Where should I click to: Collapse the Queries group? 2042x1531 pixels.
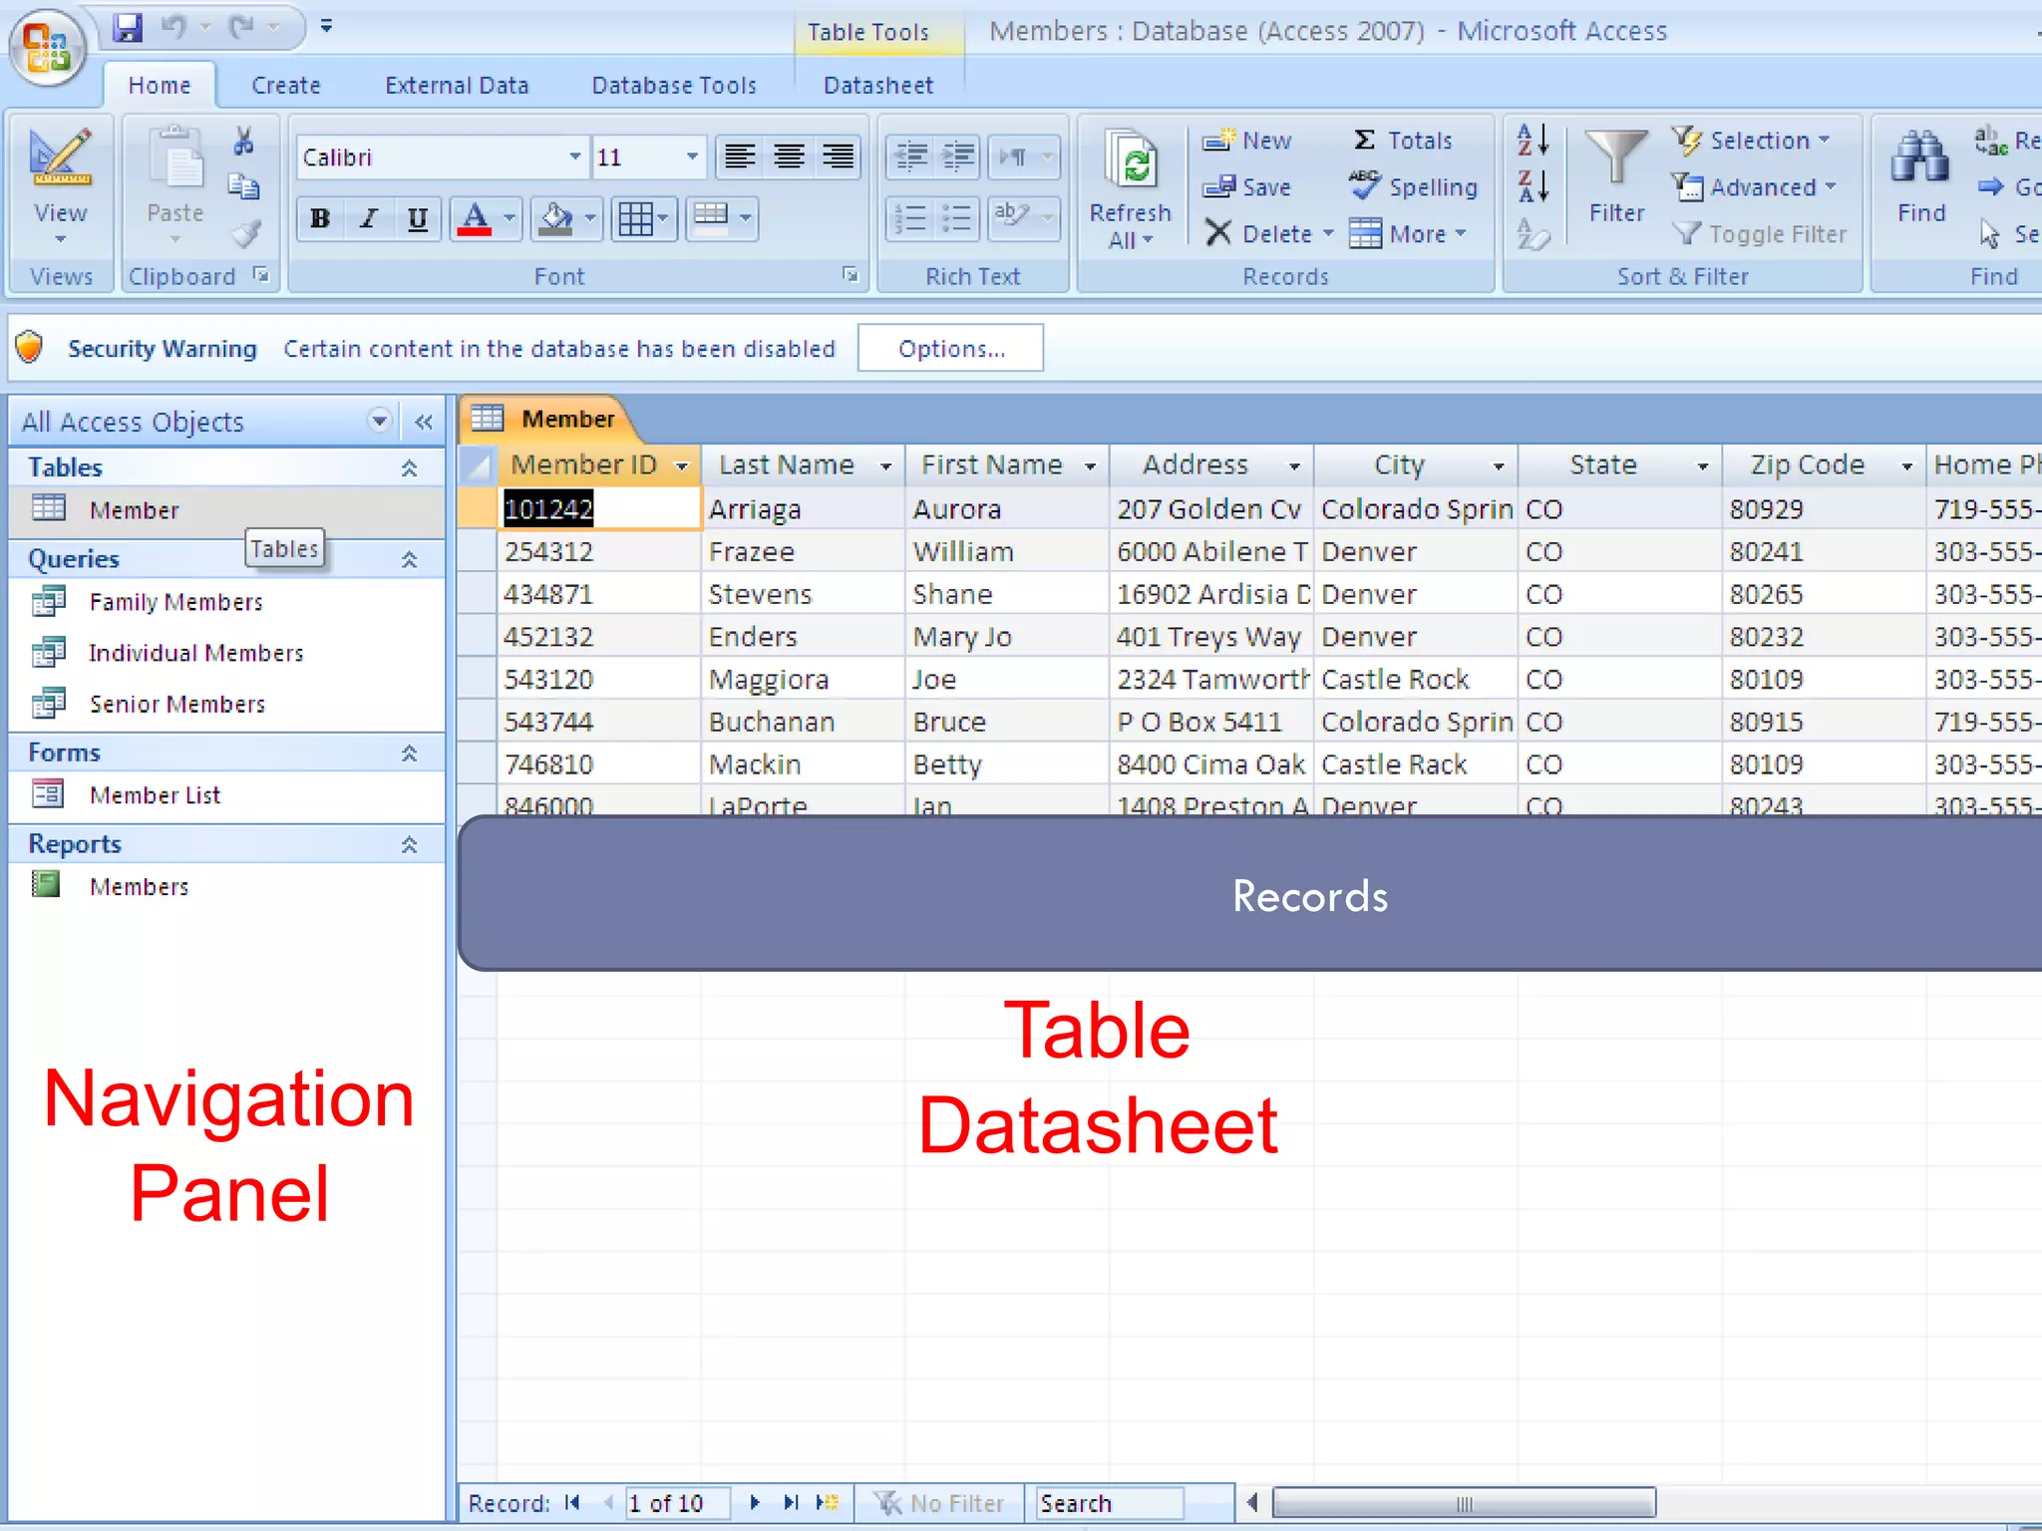pyautogui.click(x=410, y=560)
